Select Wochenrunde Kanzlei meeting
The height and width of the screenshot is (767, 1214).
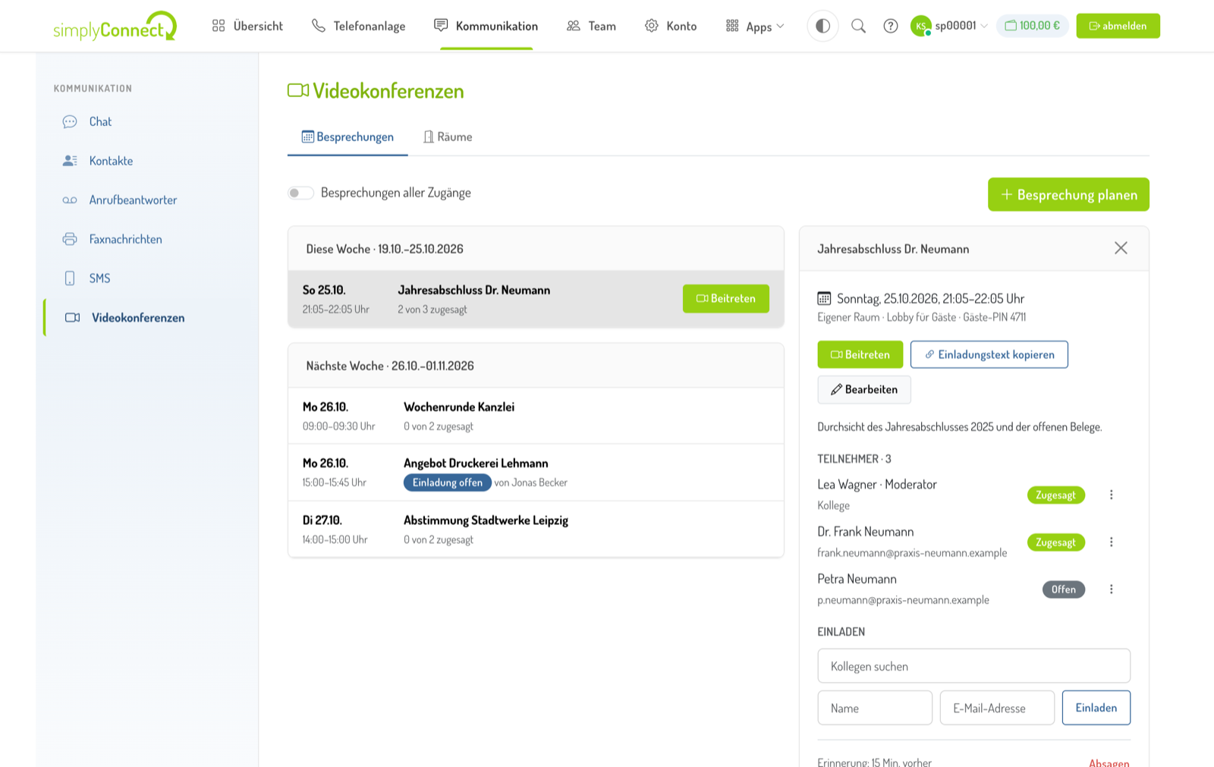536,416
